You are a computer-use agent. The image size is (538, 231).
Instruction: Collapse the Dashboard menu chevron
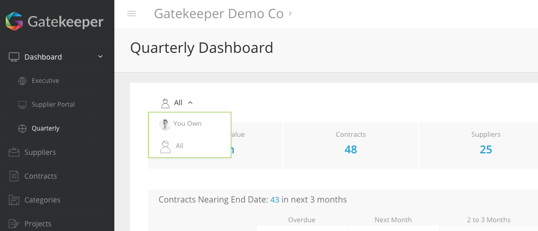coord(100,56)
